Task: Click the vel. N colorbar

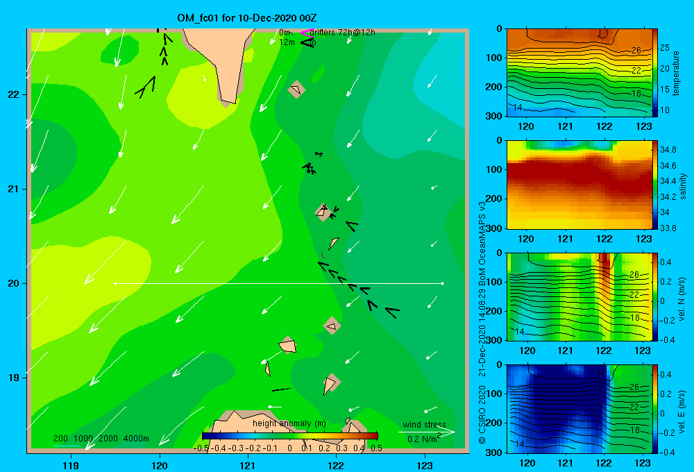Action: (654, 296)
